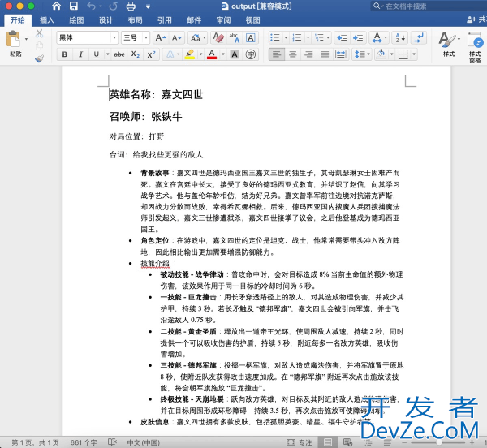Undo the last action
This screenshot has height=448, width=487.
tap(91, 6)
